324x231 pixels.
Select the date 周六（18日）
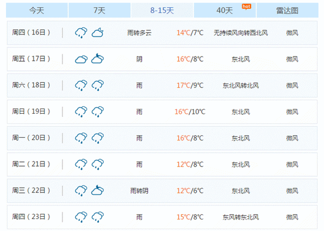click(x=31, y=85)
